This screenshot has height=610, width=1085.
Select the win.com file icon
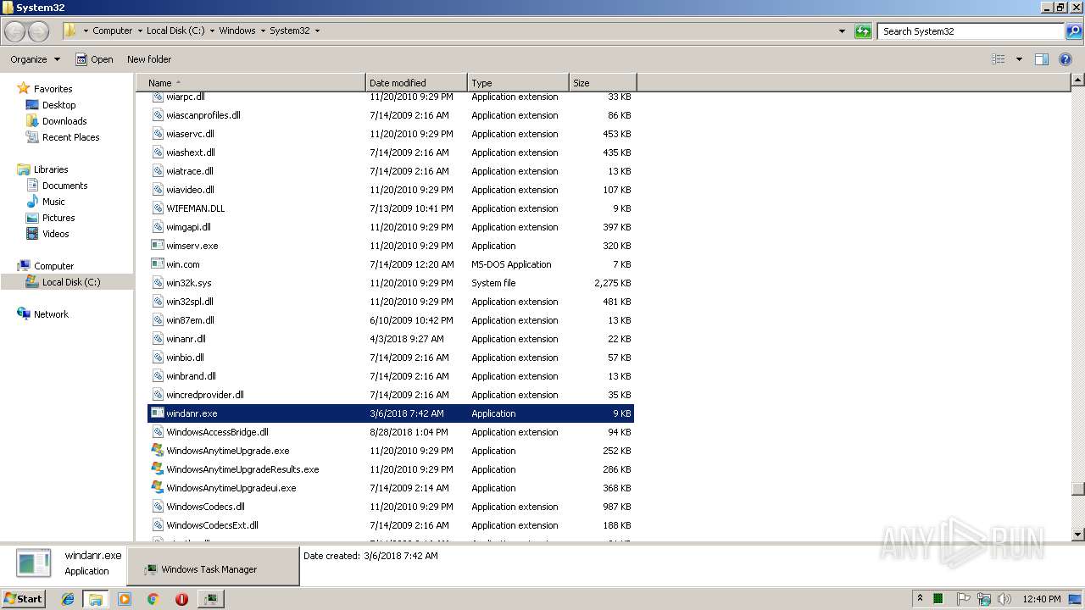(158, 264)
